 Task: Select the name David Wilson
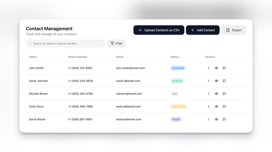click(x=37, y=119)
